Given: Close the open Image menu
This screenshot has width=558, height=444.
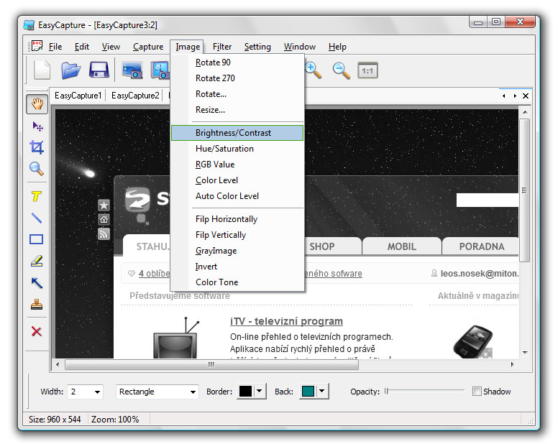Looking at the screenshot, I should pos(188,47).
